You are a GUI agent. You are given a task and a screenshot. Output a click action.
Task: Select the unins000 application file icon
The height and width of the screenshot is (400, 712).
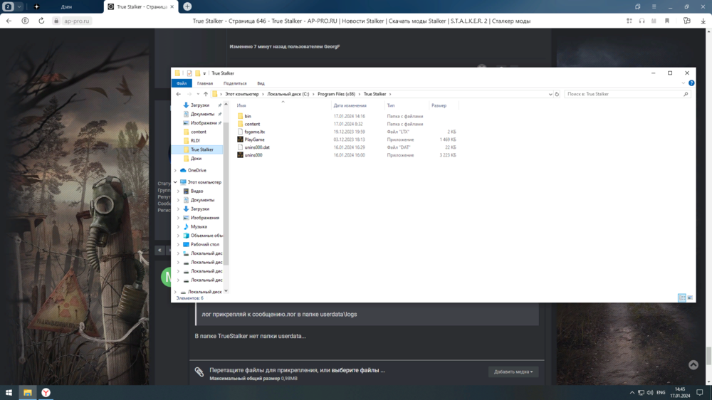pyautogui.click(x=241, y=155)
